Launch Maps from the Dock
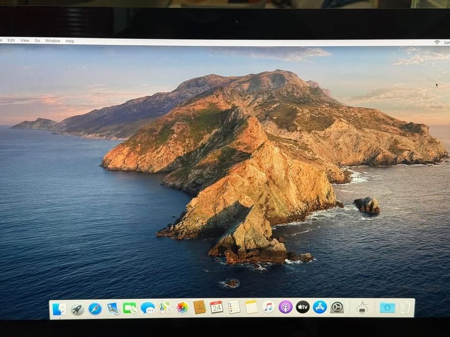Viewport: 450px width, 337px height. coord(165,308)
